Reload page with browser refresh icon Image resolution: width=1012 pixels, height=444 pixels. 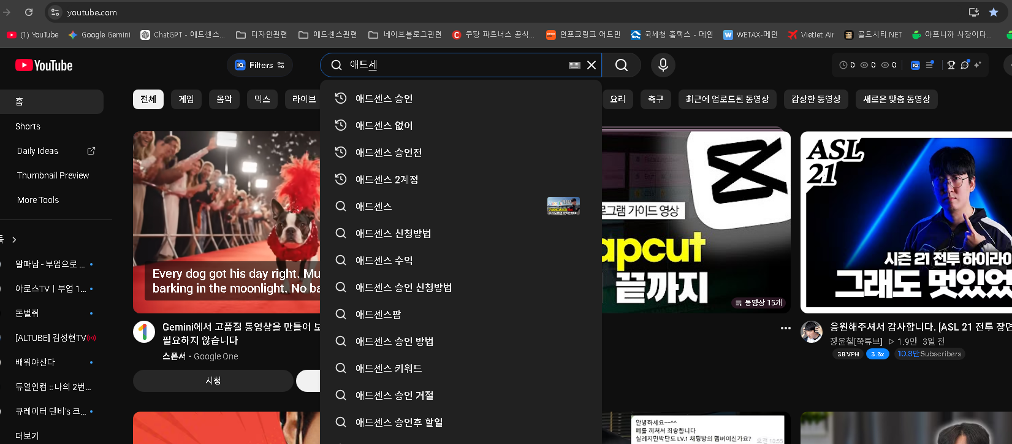(29, 12)
